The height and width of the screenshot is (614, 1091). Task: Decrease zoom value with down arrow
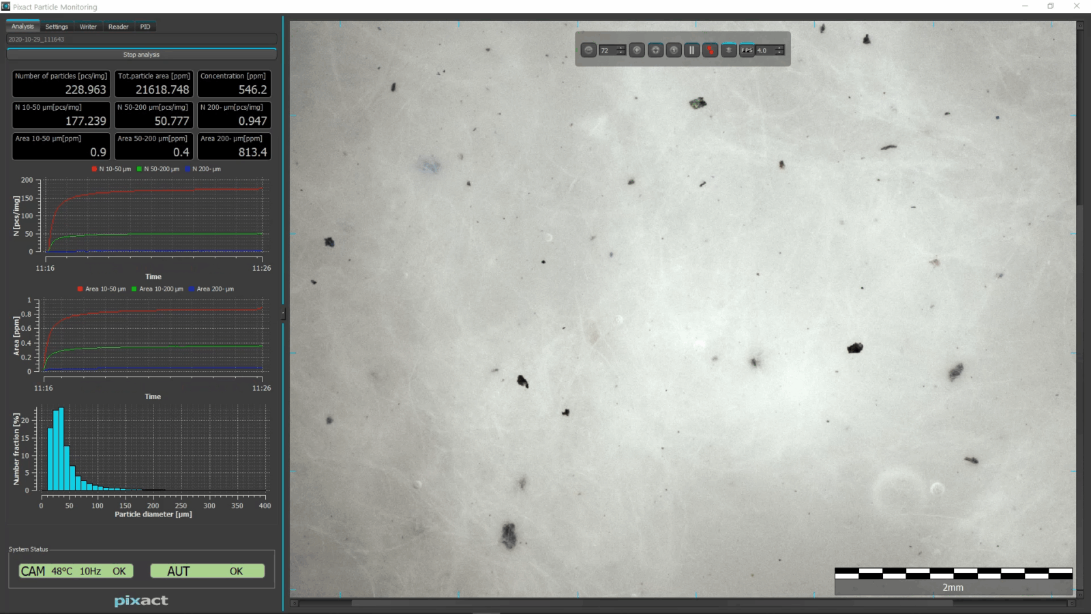tap(621, 53)
